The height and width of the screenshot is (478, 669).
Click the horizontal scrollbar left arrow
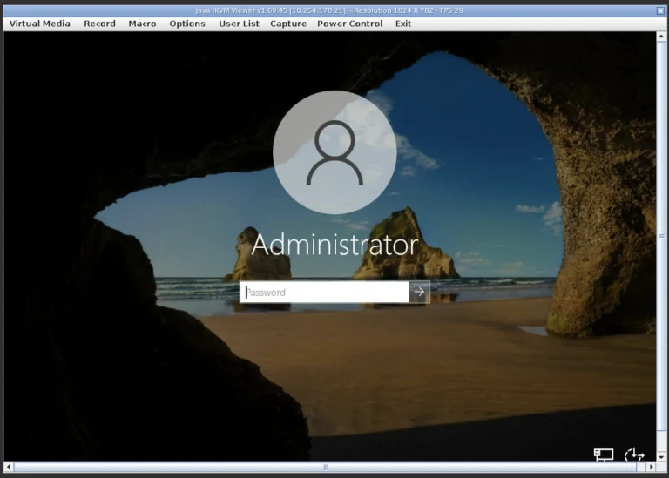click(9, 468)
